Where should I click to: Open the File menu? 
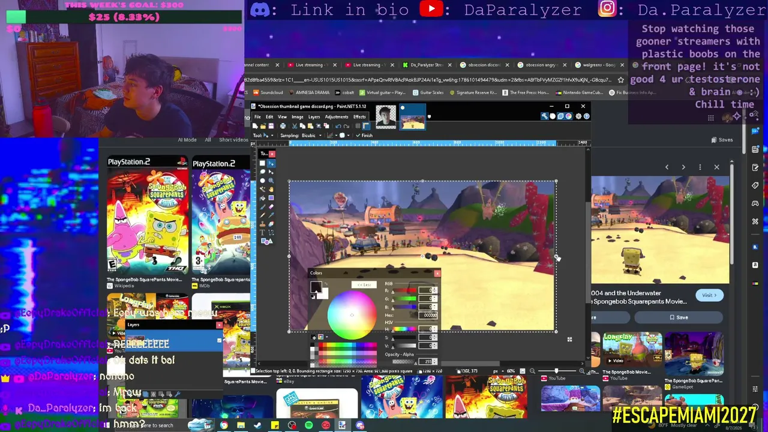click(257, 116)
